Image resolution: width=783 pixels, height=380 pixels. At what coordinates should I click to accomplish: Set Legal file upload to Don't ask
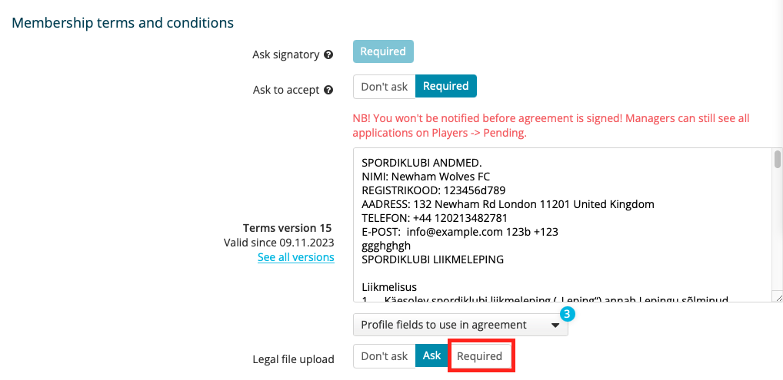[384, 356]
